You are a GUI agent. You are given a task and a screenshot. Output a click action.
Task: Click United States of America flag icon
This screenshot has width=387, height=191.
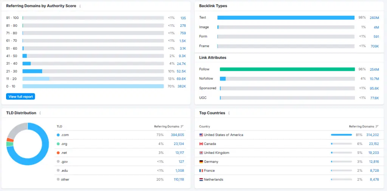[201, 135]
